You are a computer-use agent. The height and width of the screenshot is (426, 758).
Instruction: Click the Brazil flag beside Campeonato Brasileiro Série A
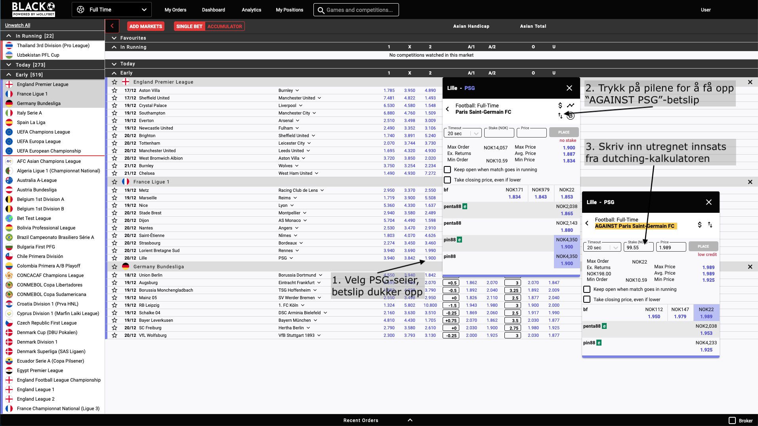(x=9, y=237)
